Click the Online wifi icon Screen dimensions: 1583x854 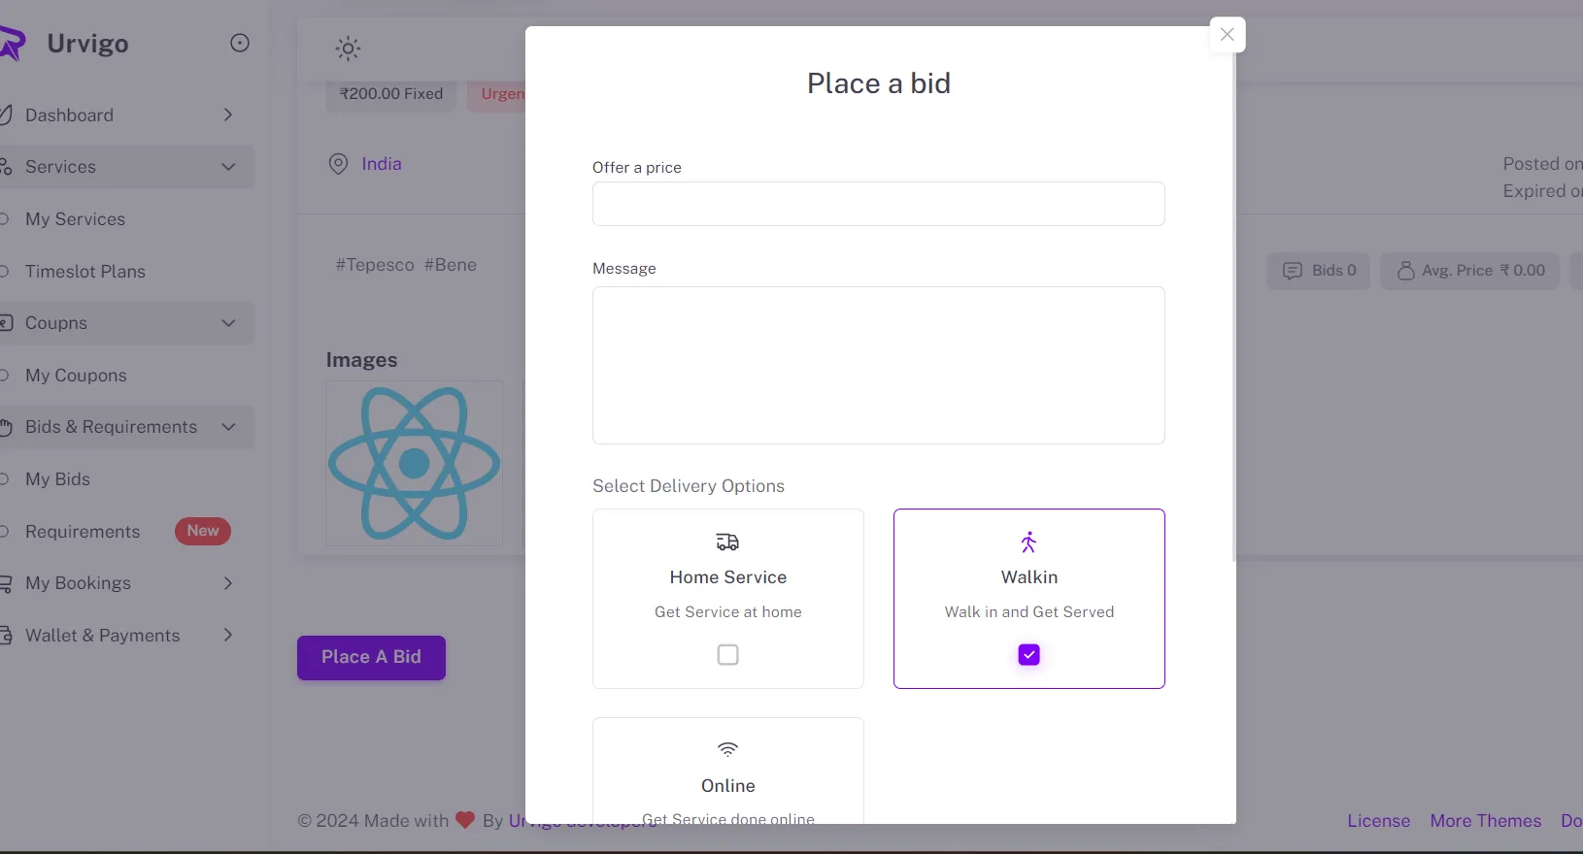click(727, 749)
